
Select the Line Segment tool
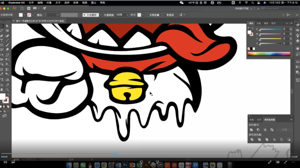(x=7, y=40)
